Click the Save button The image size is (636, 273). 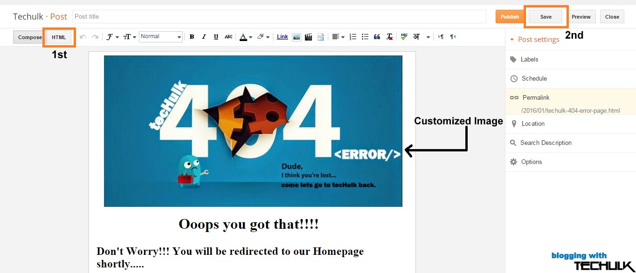546,17
